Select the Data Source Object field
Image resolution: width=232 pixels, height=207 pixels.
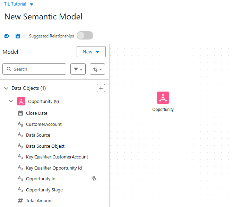(45, 146)
